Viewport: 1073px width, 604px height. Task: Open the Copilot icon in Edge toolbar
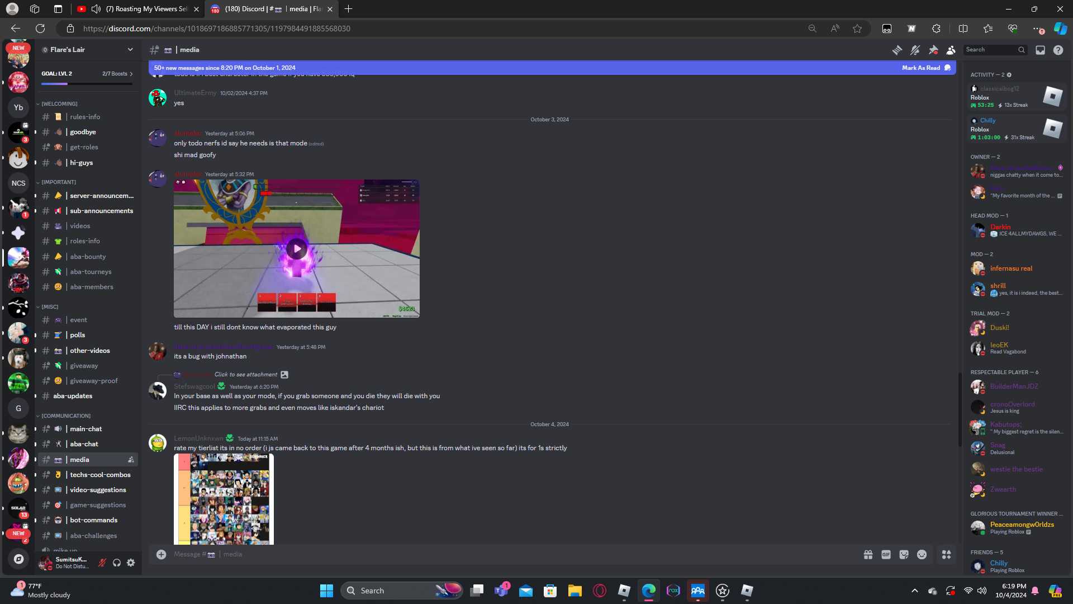pyautogui.click(x=1060, y=29)
